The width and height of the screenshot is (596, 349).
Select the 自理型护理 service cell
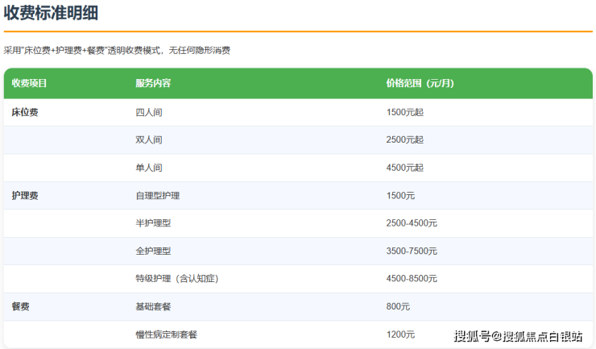coord(158,195)
